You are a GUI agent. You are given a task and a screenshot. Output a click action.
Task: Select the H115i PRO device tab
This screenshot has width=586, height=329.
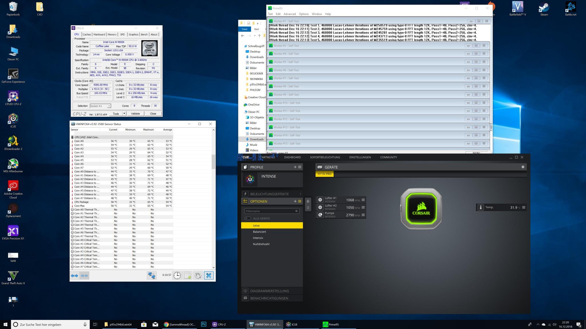324,174
